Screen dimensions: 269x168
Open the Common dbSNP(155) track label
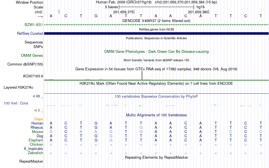click(x=25, y=64)
